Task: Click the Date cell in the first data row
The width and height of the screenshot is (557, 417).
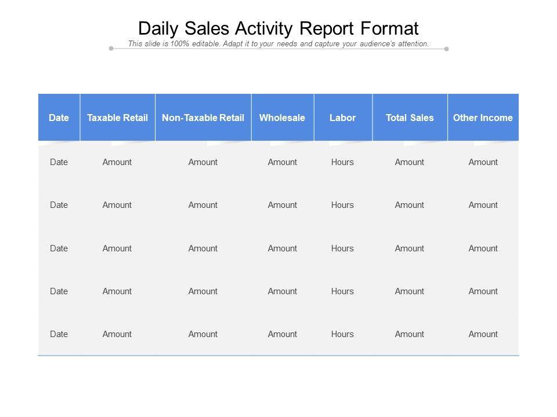Action: point(59,162)
